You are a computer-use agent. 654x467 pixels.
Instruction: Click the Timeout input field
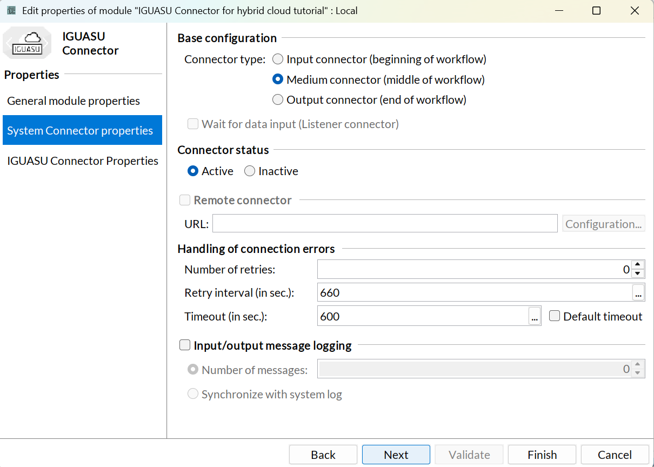(x=423, y=316)
